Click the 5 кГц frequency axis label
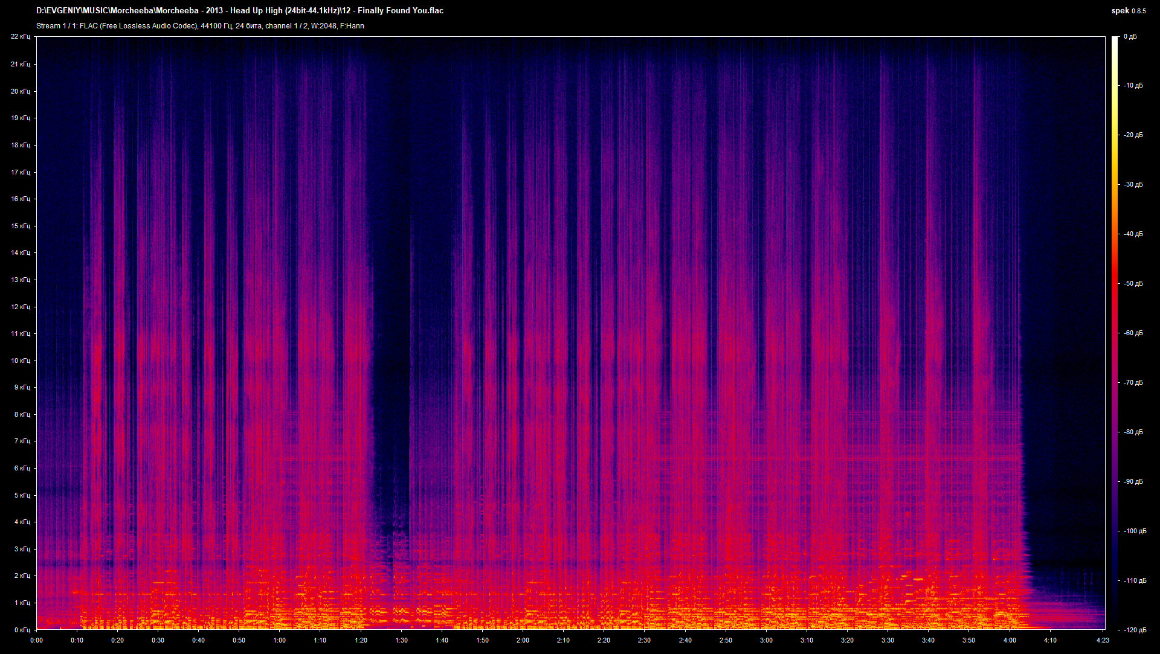This screenshot has height=654, width=1160. (x=22, y=495)
